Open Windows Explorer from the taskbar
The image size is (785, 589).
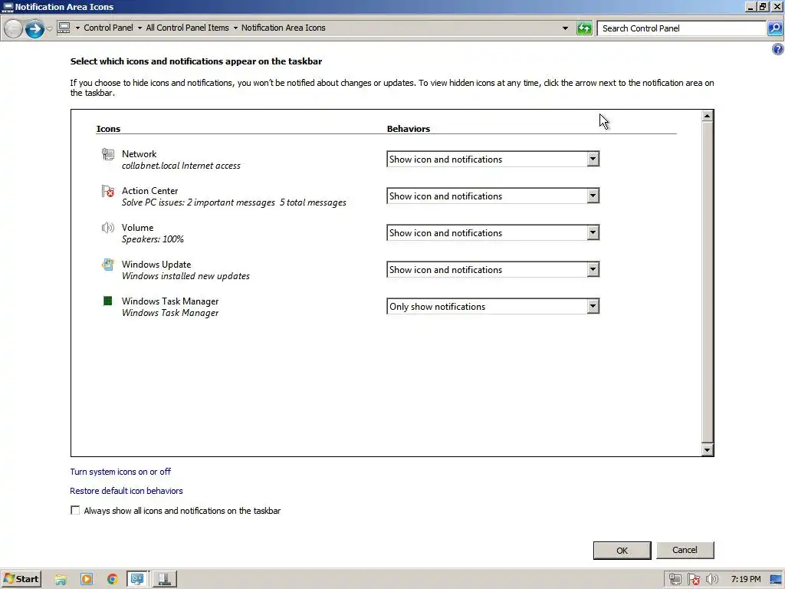pos(61,580)
